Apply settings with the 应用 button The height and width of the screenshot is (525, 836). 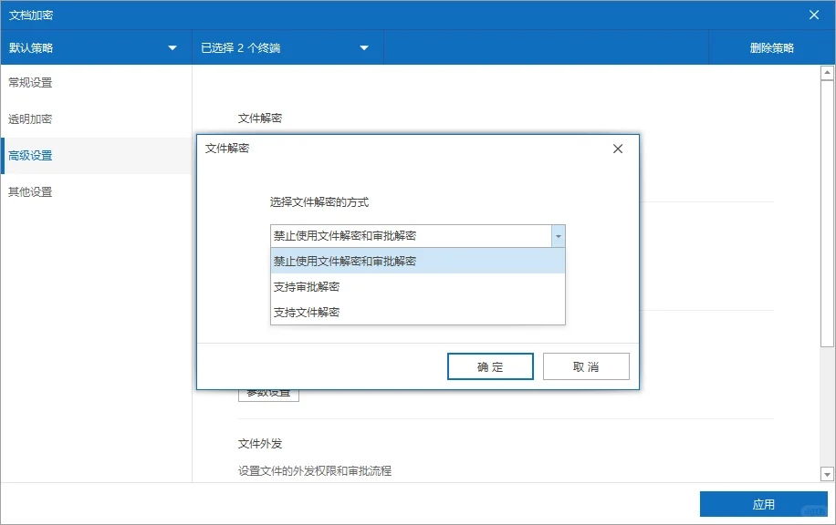pos(764,503)
